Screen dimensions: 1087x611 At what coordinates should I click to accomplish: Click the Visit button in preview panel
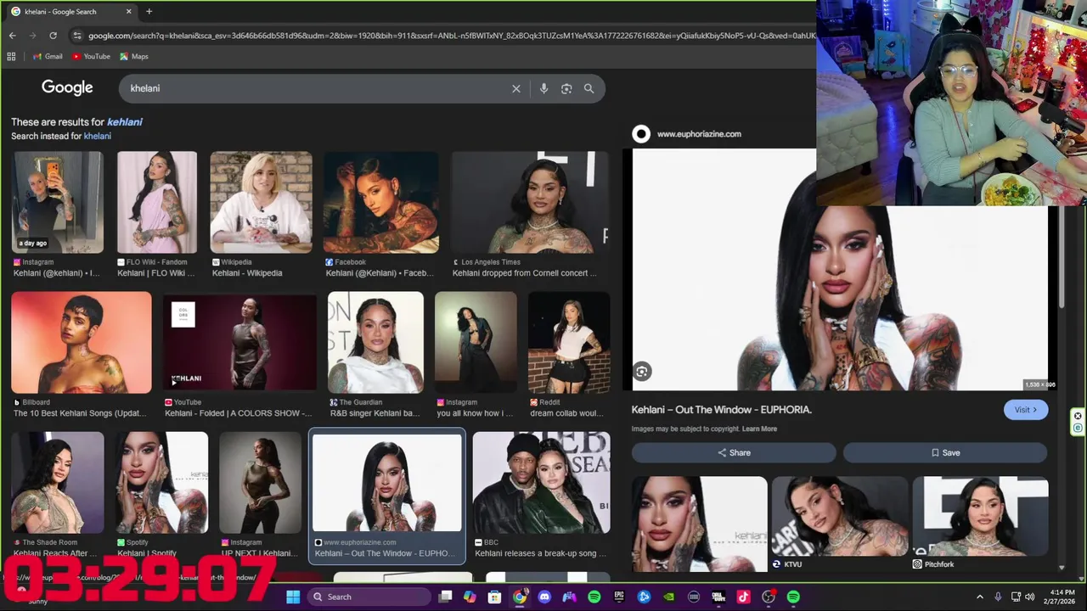tap(1026, 410)
